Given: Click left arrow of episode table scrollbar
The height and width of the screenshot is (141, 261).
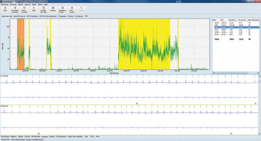Looking at the screenshot, I should point(214,73).
